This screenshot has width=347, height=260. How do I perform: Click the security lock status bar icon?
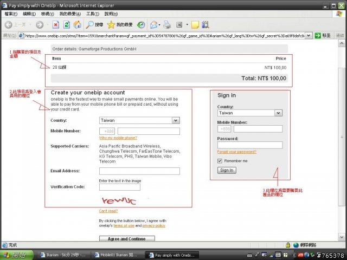[x=288, y=245]
